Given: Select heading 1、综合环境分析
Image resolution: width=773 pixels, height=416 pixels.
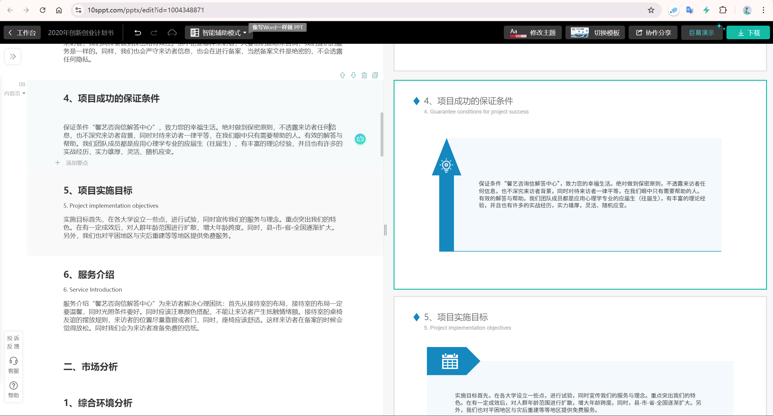Looking at the screenshot, I should pos(98,403).
